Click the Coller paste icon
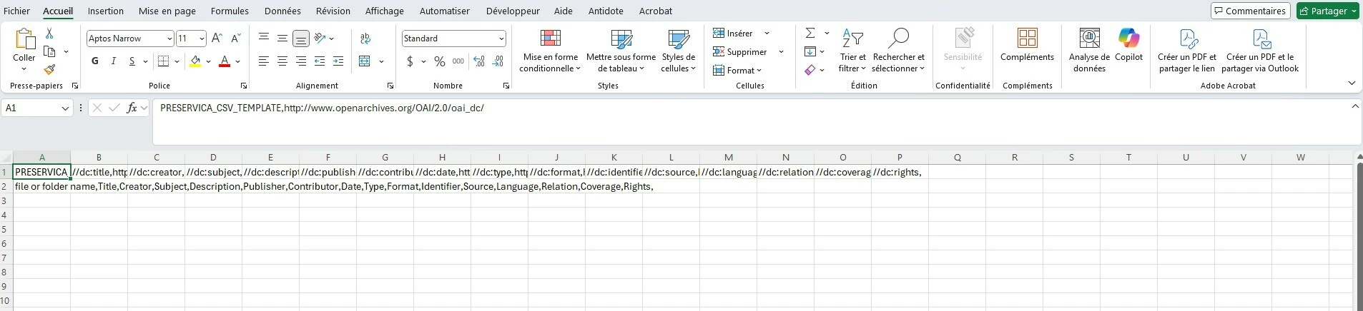The height and width of the screenshot is (311, 1363). [x=24, y=38]
